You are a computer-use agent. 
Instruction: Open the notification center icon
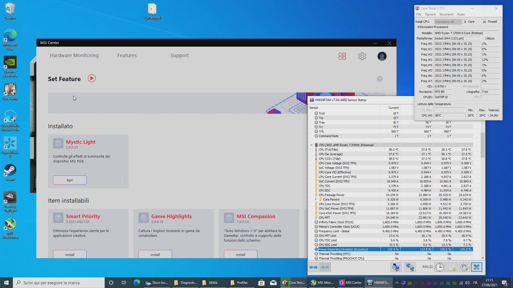(506, 282)
